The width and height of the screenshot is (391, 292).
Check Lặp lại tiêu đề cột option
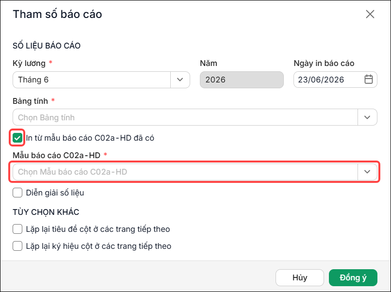coord(17,229)
